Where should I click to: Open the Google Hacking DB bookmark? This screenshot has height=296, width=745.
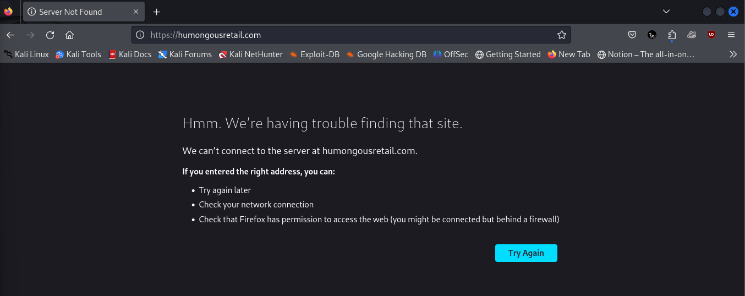pyautogui.click(x=386, y=54)
